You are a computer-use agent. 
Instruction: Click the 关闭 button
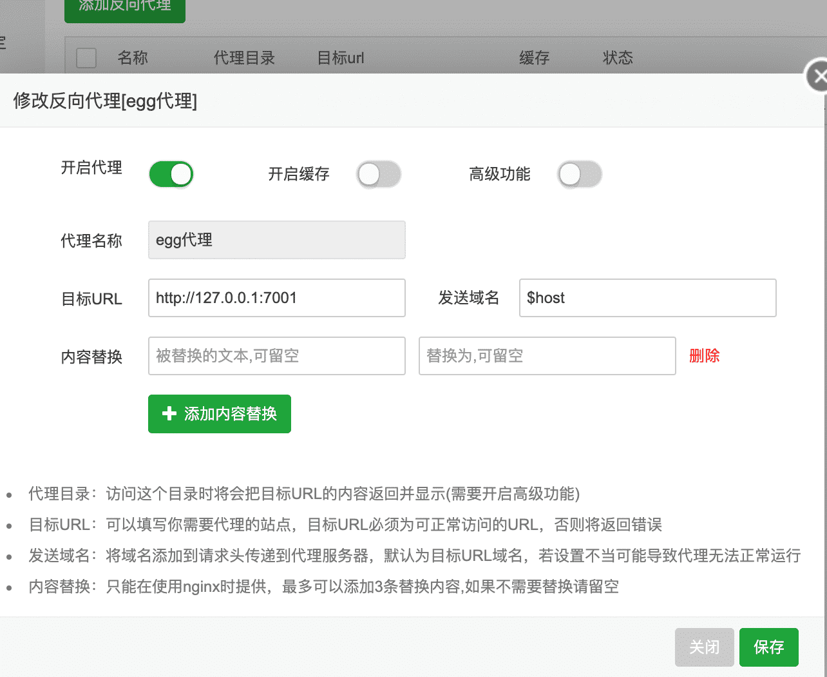pos(705,647)
